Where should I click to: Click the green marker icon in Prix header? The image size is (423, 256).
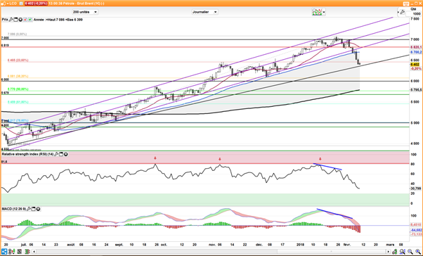coord(30,20)
